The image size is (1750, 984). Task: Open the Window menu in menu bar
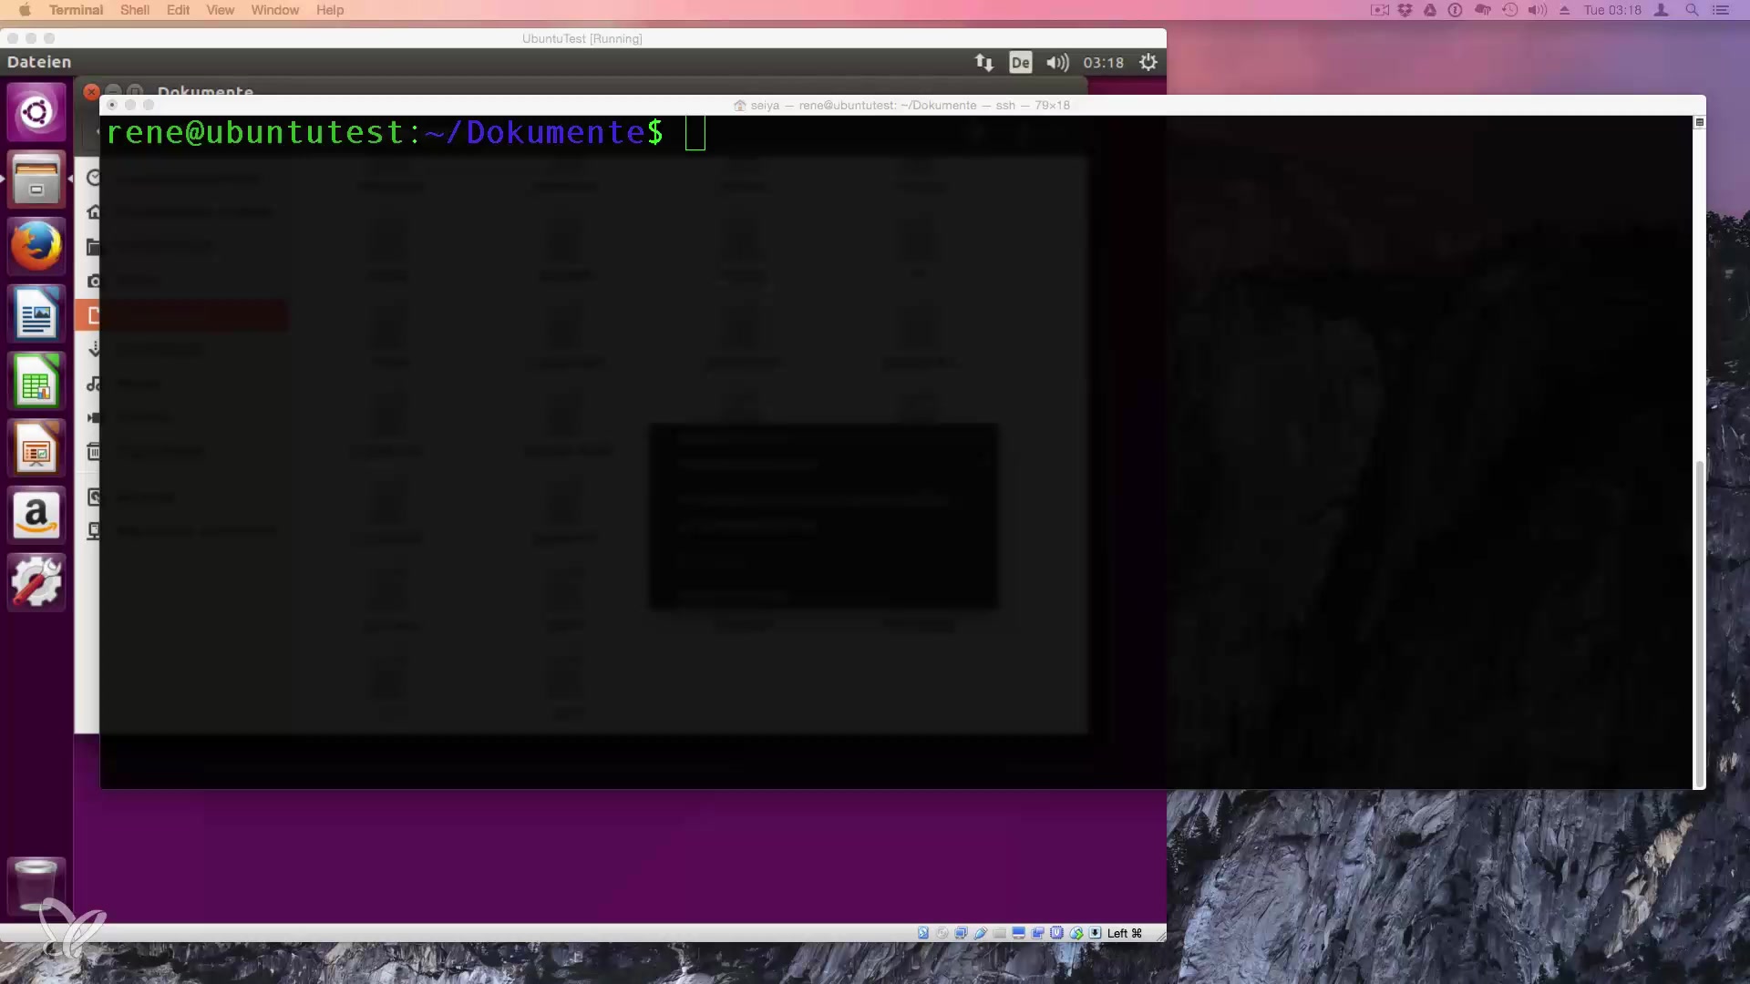click(274, 10)
